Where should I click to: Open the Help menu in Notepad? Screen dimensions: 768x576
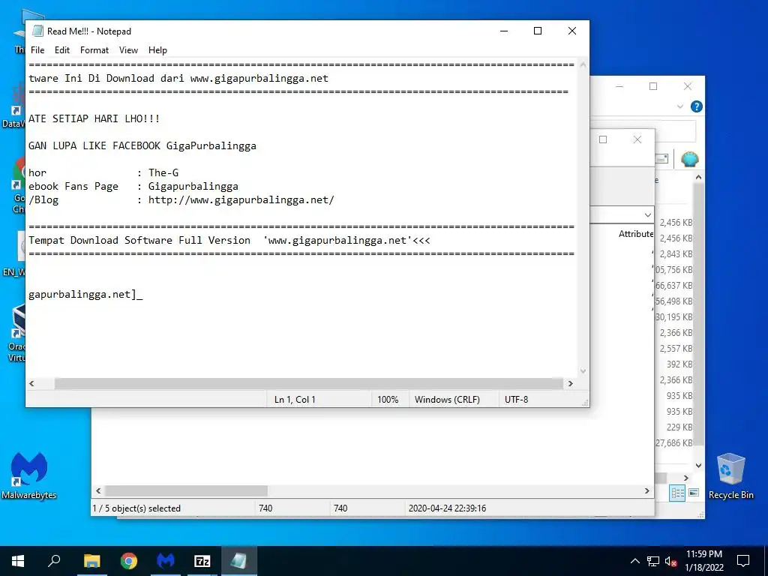(157, 50)
